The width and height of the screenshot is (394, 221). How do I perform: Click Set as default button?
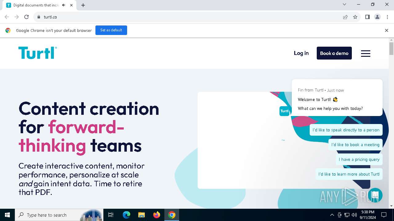[111, 30]
